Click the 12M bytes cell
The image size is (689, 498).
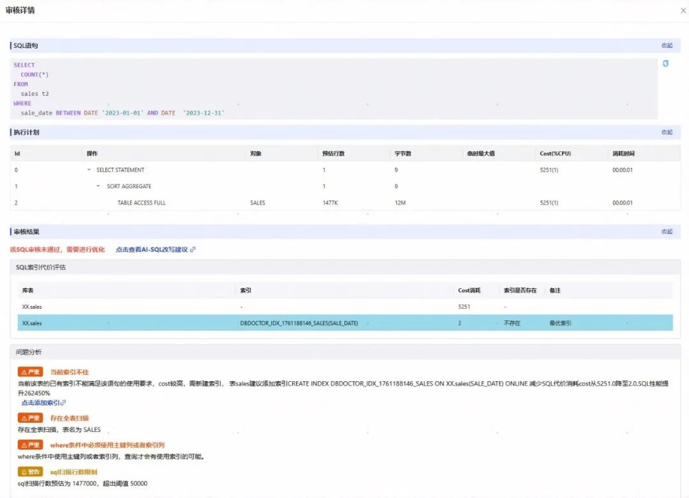tap(400, 202)
